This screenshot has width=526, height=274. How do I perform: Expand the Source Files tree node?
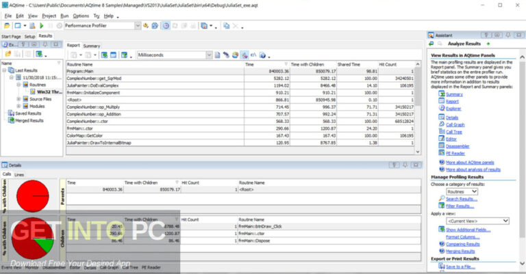18,99
